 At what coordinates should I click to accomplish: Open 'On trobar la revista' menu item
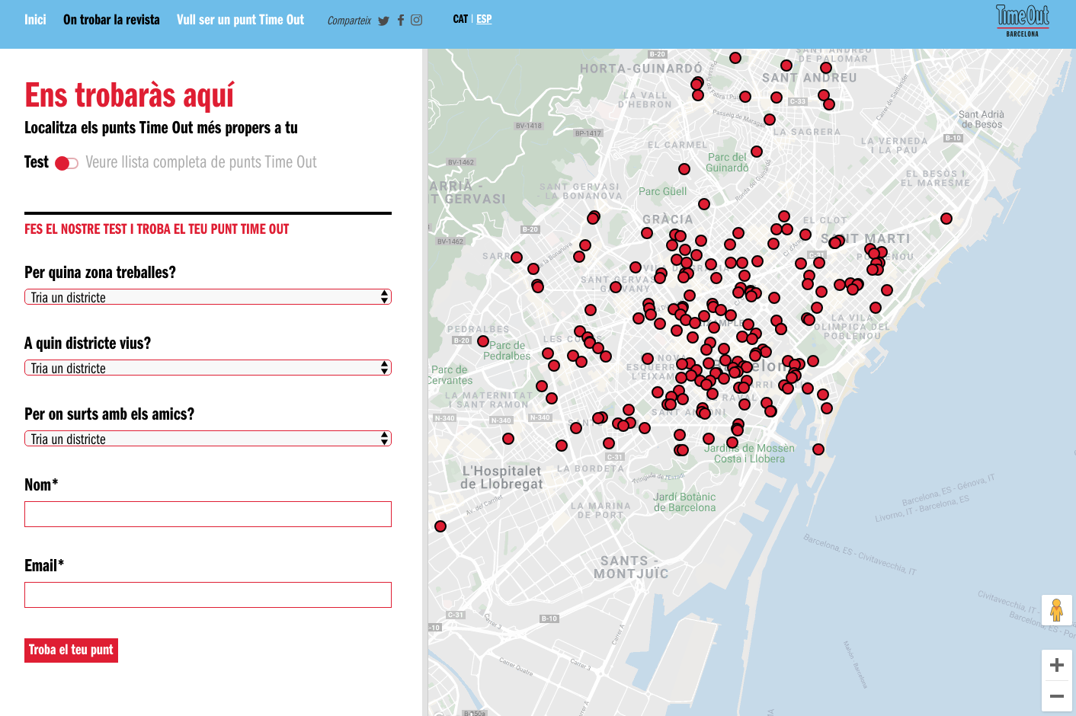tap(111, 20)
